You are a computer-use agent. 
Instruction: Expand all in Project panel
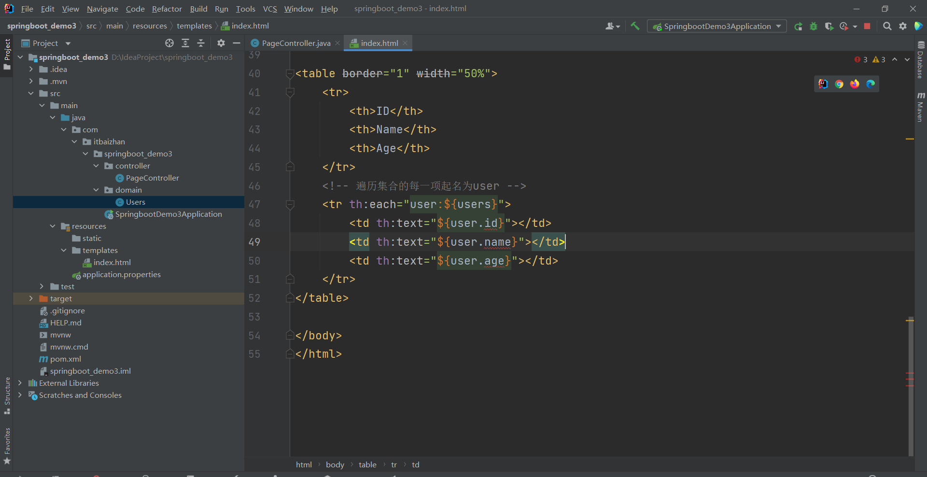click(x=185, y=43)
